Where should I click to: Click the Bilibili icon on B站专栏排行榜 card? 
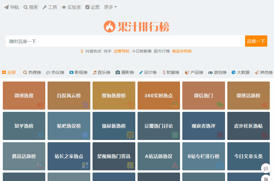coord(220,165)
